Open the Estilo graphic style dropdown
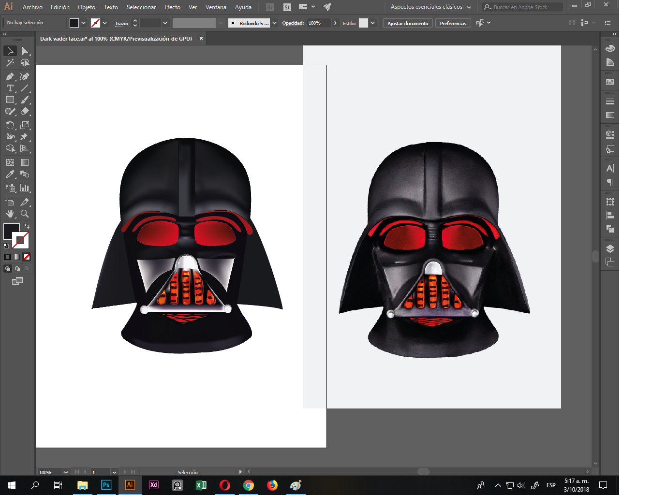652x495 pixels. 372,23
